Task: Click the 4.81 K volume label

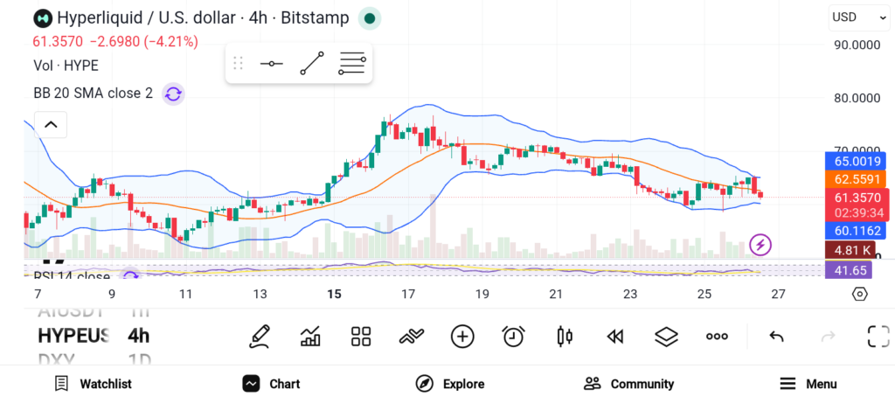Action: click(850, 250)
